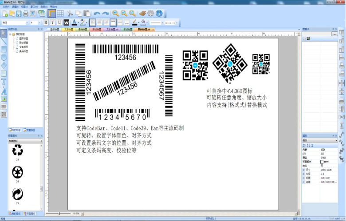Select the text T tool
The image size is (346, 221).
[x=4, y=82]
